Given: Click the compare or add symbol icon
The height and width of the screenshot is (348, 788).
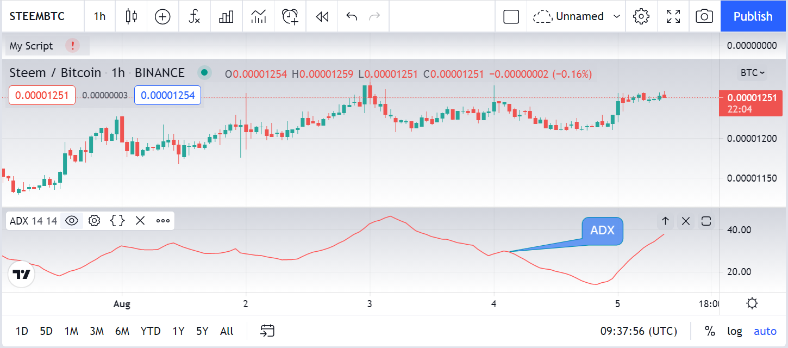Looking at the screenshot, I should point(162,16).
